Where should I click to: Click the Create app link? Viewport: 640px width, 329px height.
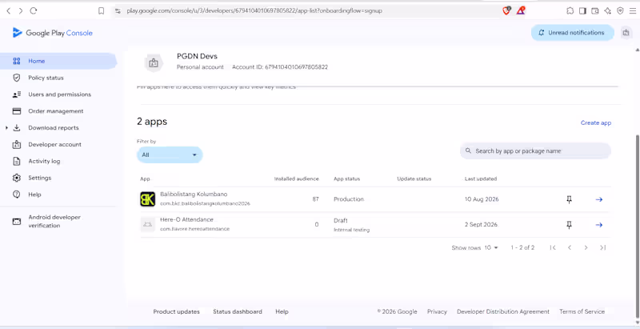[x=596, y=122]
